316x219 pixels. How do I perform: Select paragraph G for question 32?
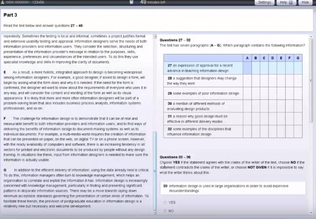(x=298, y=131)
